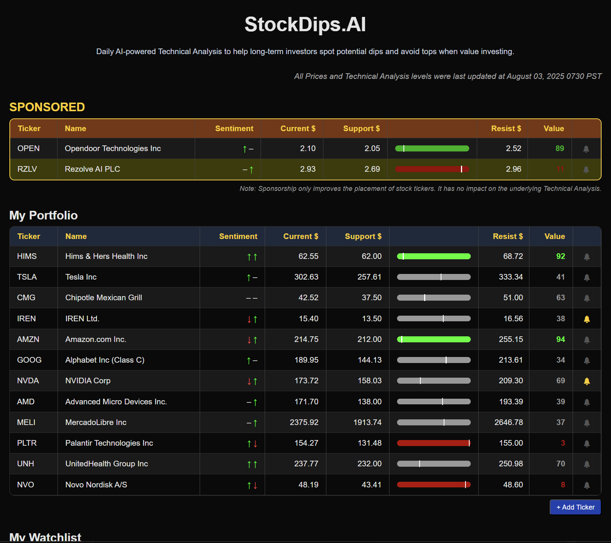The image size is (611, 543).
Task: Toggle the alert bell for RZLV
Action: click(586, 169)
